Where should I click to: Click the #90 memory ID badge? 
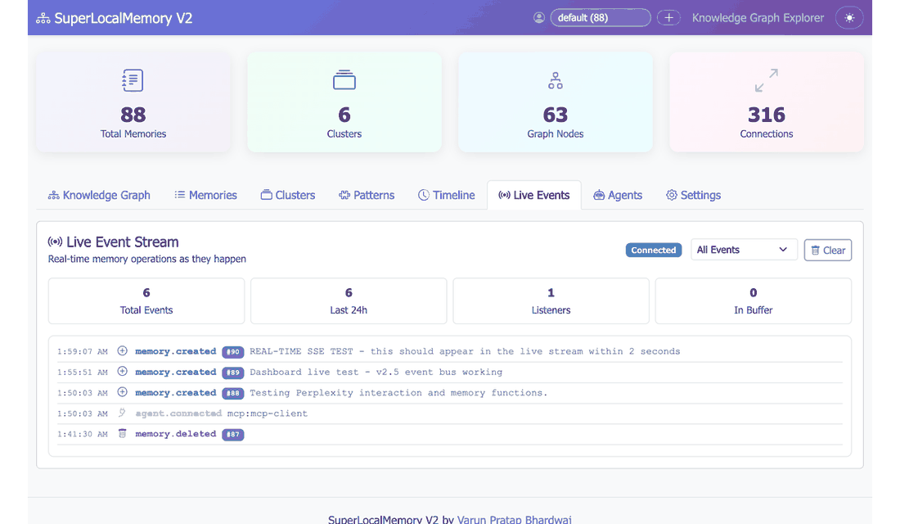click(x=233, y=352)
